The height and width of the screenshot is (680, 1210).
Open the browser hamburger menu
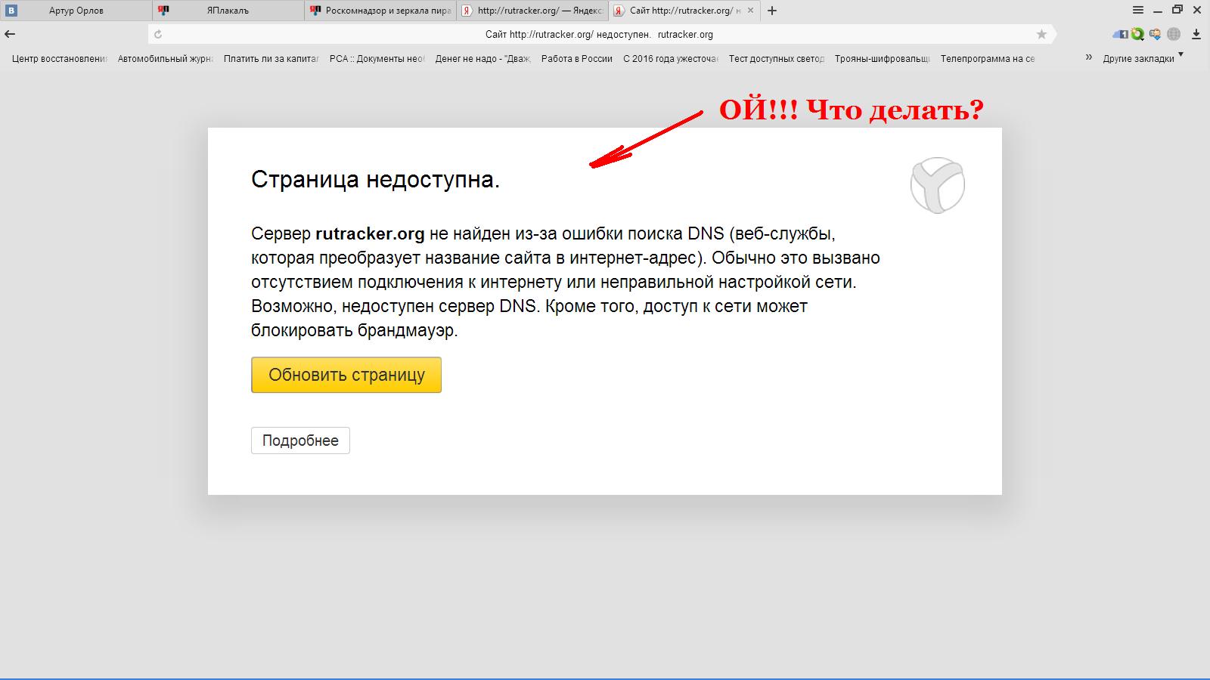tap(1138, 11)
